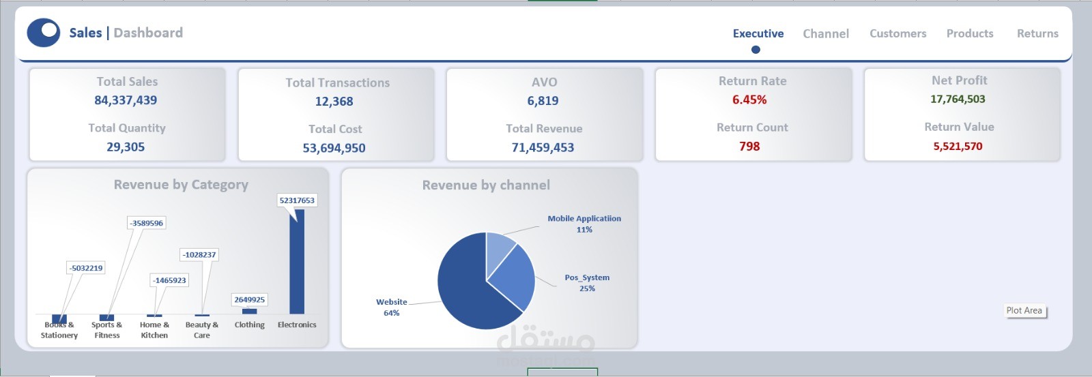Viewport: 1092px width, 377px height.
Task: Select the Revenue by Category chart title
Action: (181, 185)
